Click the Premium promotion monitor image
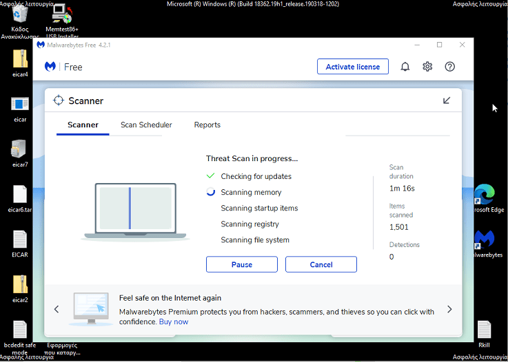Viewport: 508px width, 362px height. pos(91,308)
